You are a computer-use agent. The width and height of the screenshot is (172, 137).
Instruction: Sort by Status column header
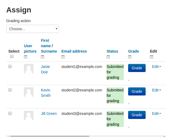click(112, 51)
